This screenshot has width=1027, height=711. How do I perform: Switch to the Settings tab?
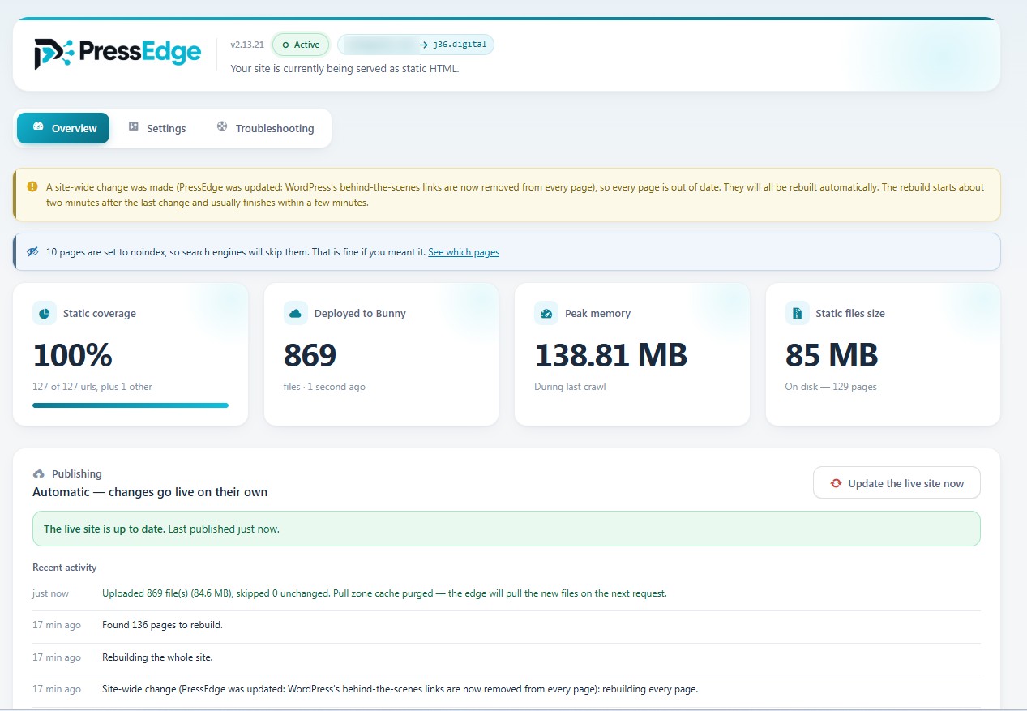[x=156, y=128]
